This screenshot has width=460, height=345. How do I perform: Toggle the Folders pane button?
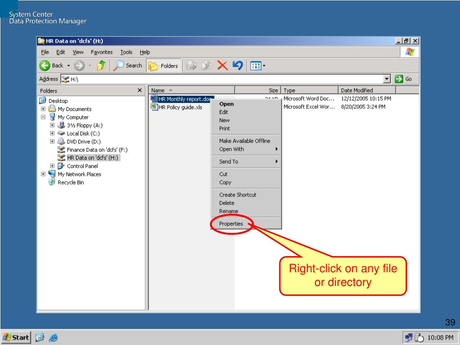point(164,66)
